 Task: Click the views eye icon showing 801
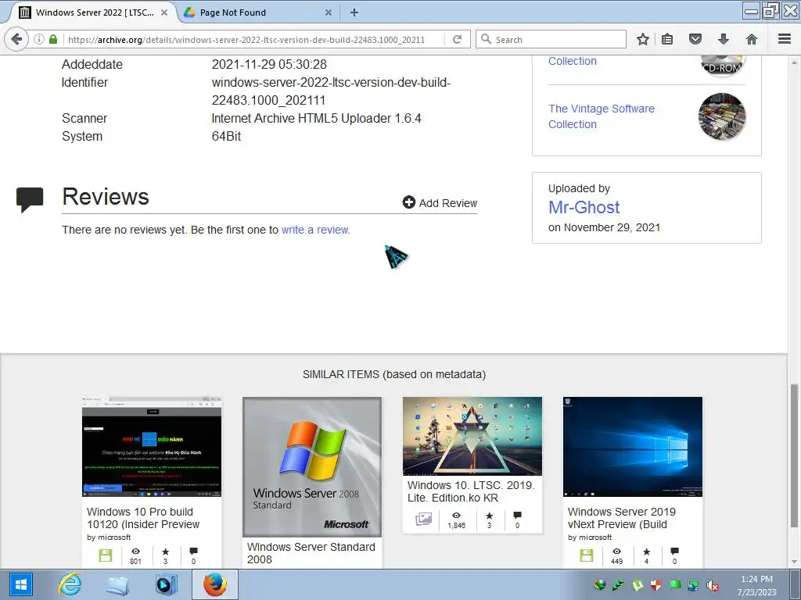point(135,552)
